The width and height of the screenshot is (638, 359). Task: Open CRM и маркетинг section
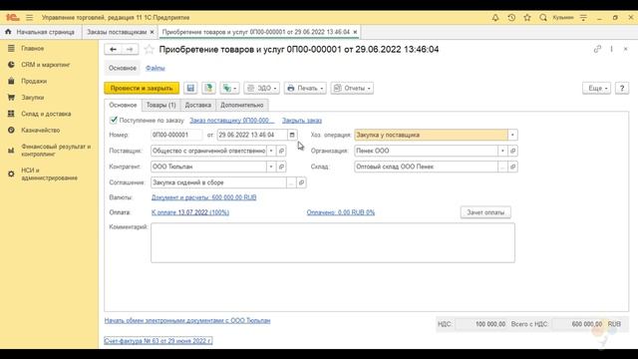pyautogui.click(x=45, y=65)
